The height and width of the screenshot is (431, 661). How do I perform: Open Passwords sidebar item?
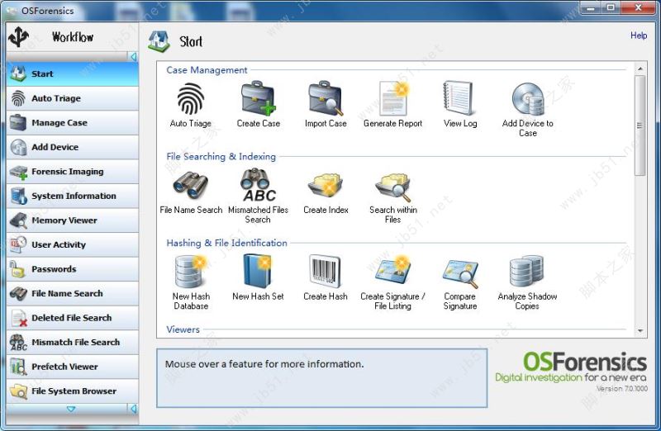click(73, 270)
